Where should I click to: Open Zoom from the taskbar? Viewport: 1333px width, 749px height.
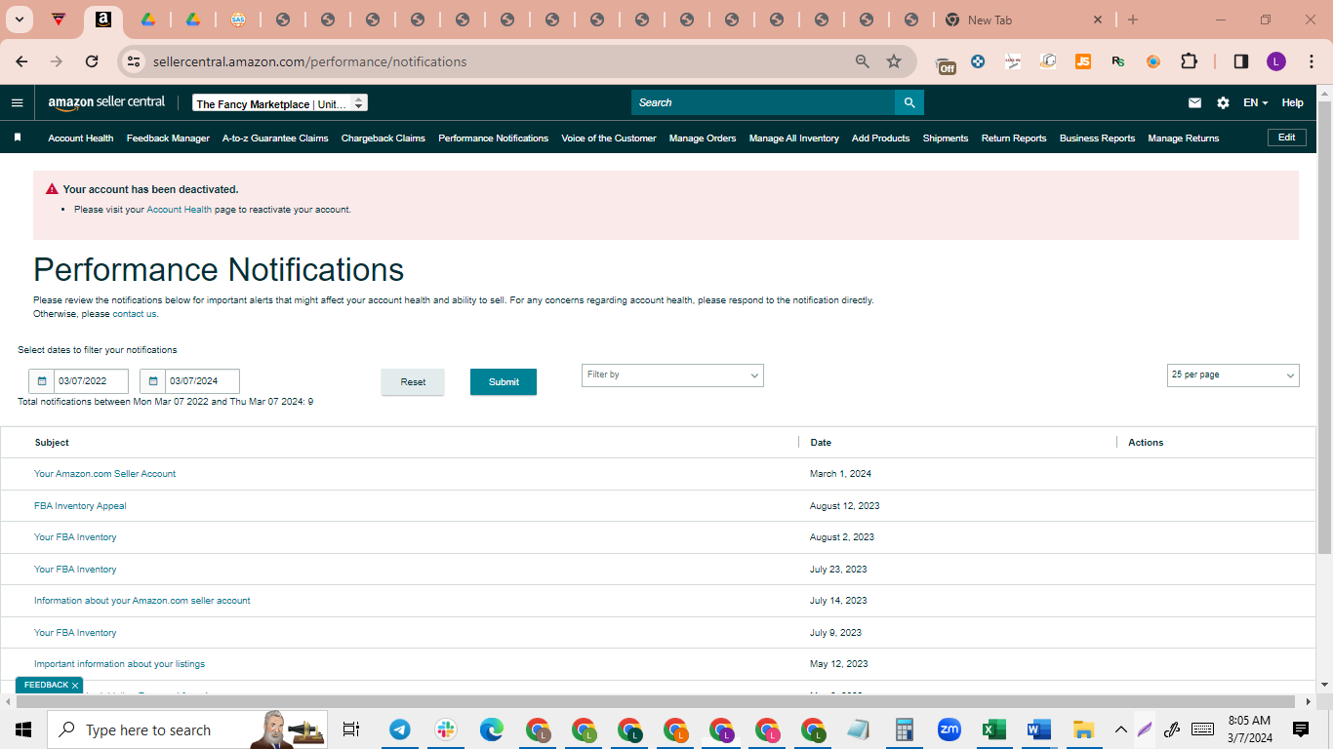(949, 729)
